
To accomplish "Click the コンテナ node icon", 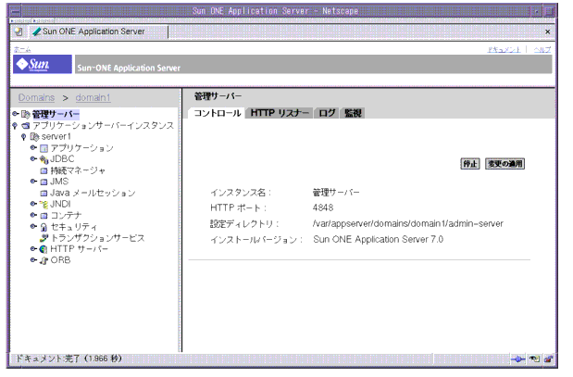I will tap(44, 216).
